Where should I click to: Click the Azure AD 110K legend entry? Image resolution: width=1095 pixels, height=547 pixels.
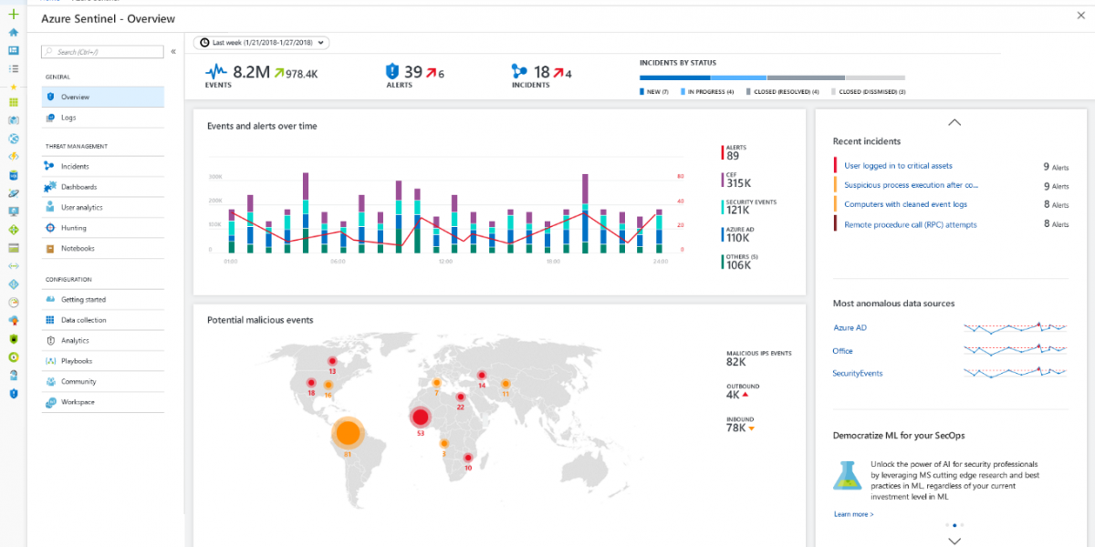737,236
